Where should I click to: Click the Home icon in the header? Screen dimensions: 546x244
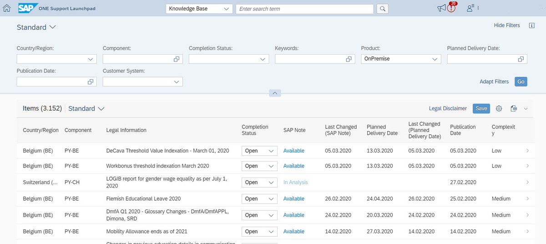click(6, 9)
